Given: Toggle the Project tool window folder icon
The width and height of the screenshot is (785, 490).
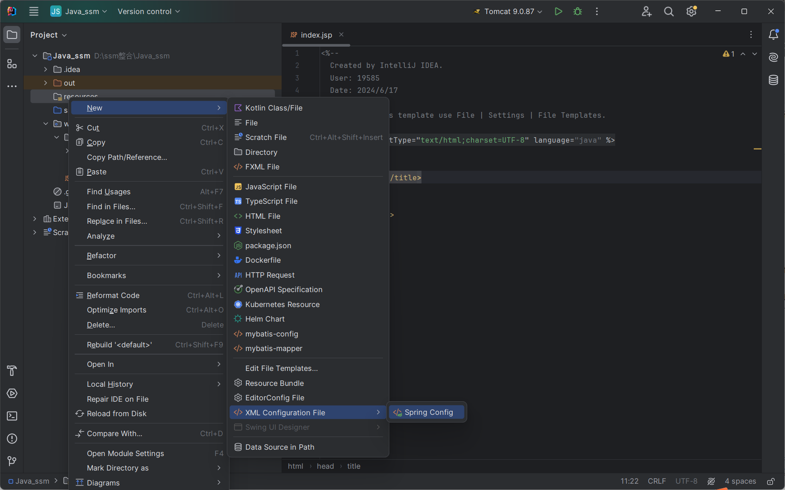Looking at the screenshot, I should (x=12, y=35).
